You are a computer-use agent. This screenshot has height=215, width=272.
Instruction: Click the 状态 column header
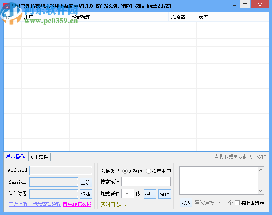pyautogui.click(x=228, y=17)
